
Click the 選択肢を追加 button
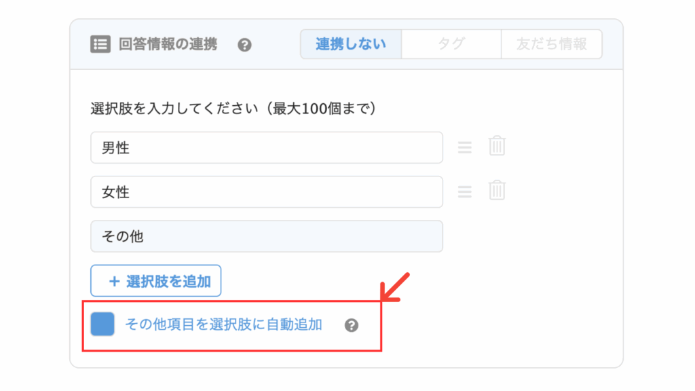point(156,280)
